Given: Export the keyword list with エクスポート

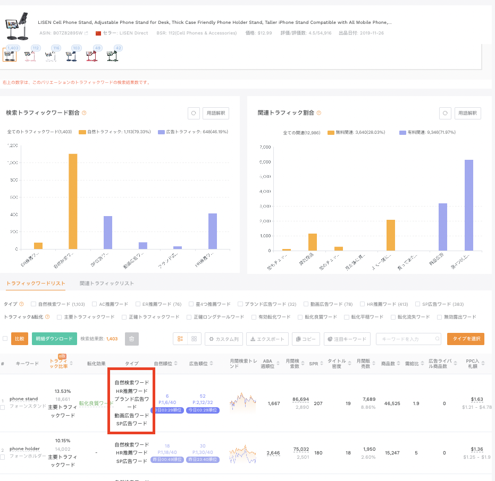Looking at the screenshot, I should (267, 339).
